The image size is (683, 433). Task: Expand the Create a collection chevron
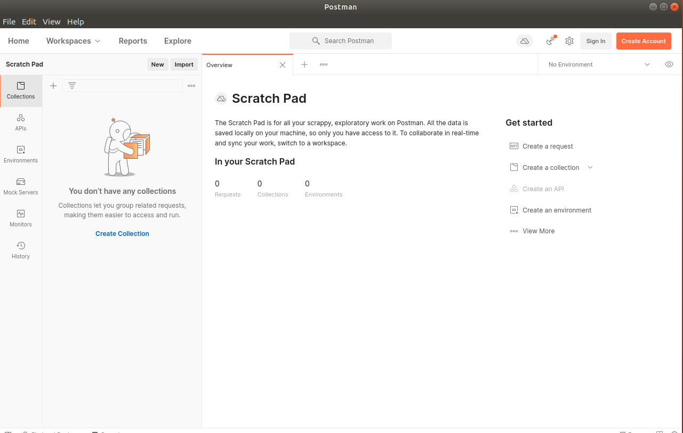pos(590,167)
